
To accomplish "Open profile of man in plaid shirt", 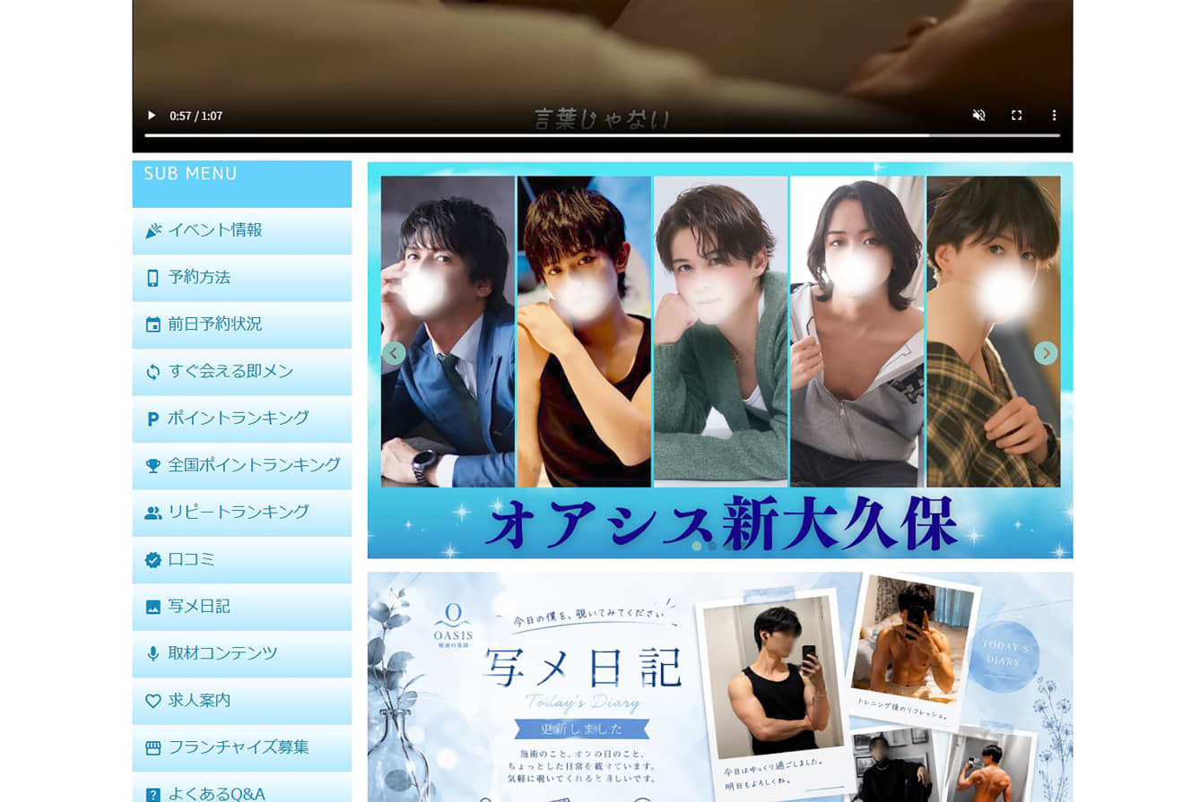I will (994, 332).
